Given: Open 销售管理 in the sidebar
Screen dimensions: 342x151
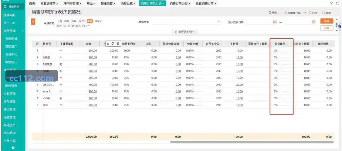Looking at the screenshot, I should [x=11, y=86].
